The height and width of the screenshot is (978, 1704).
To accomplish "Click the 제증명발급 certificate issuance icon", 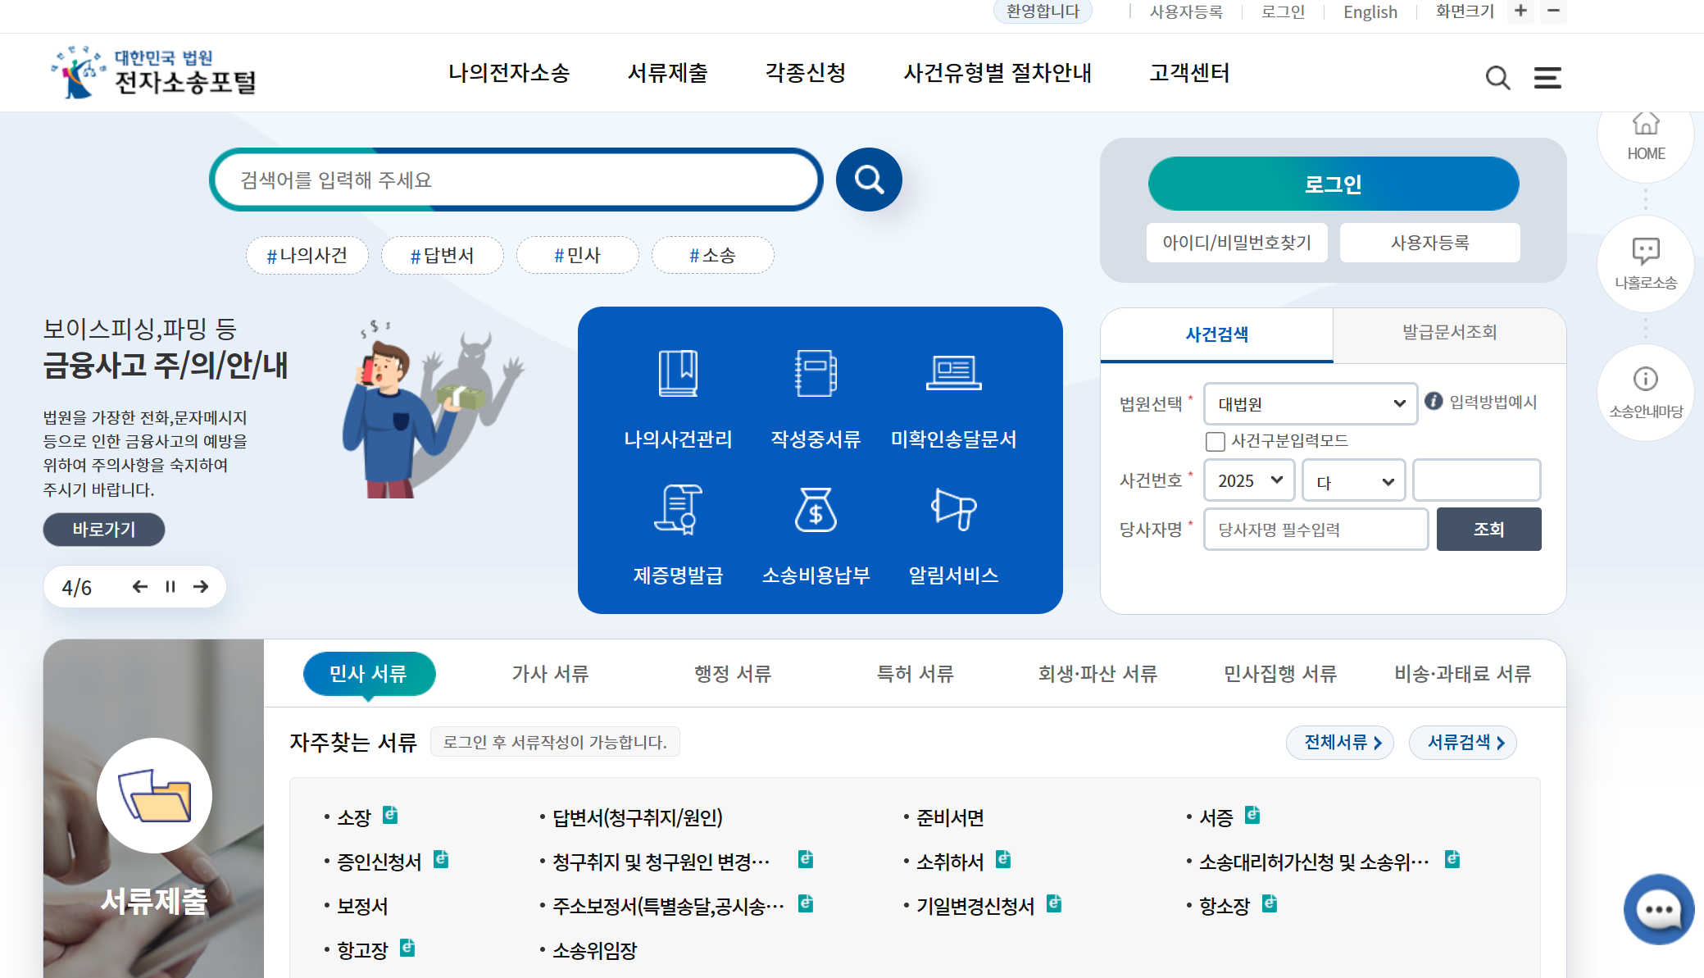I will pos(678,531).
